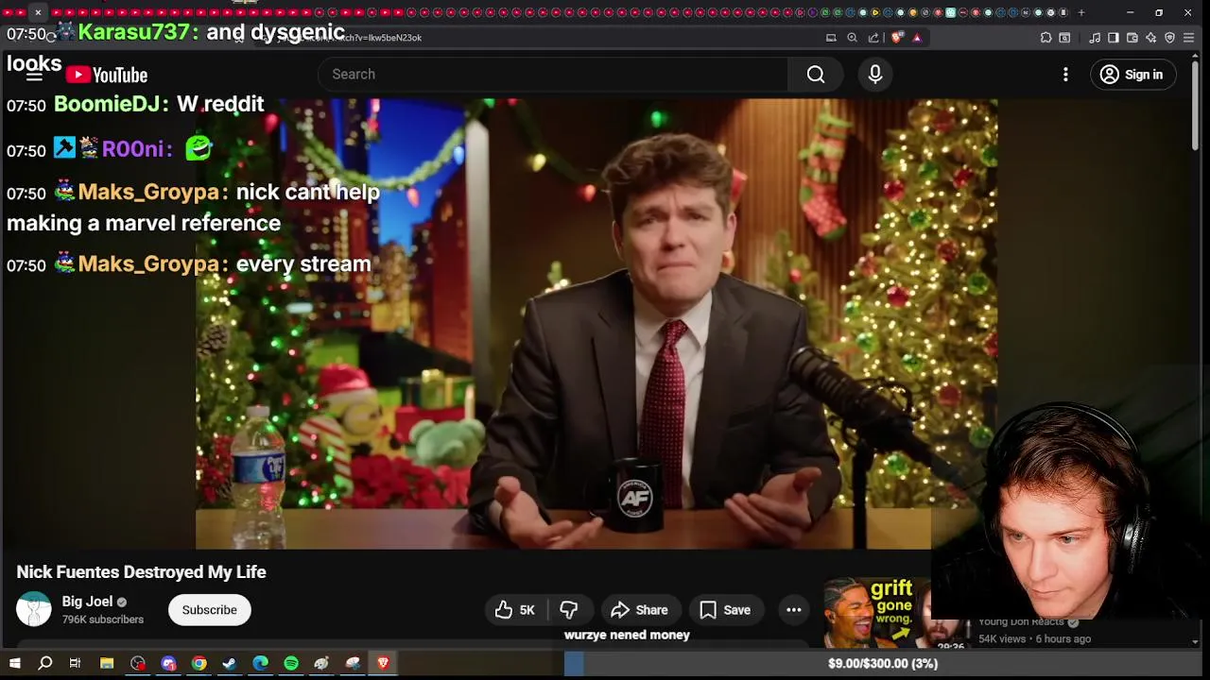Share the video via Share button
1210x680 pixels.
(639, 610)
